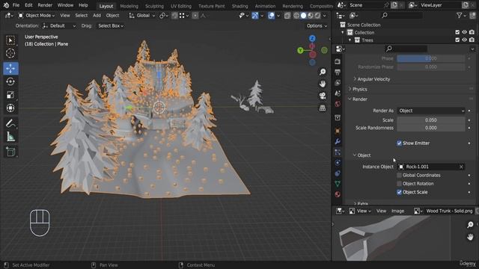Switch to the Modeling workspace tab
Viewport: 479px width, 269px height.
[x=129, y=6]
